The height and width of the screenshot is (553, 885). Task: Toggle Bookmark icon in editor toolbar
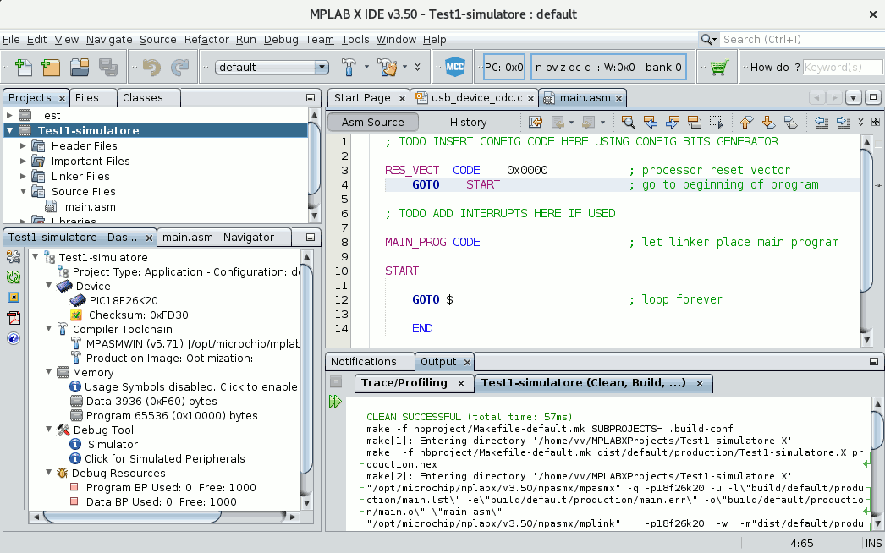(x=791, y=122)
